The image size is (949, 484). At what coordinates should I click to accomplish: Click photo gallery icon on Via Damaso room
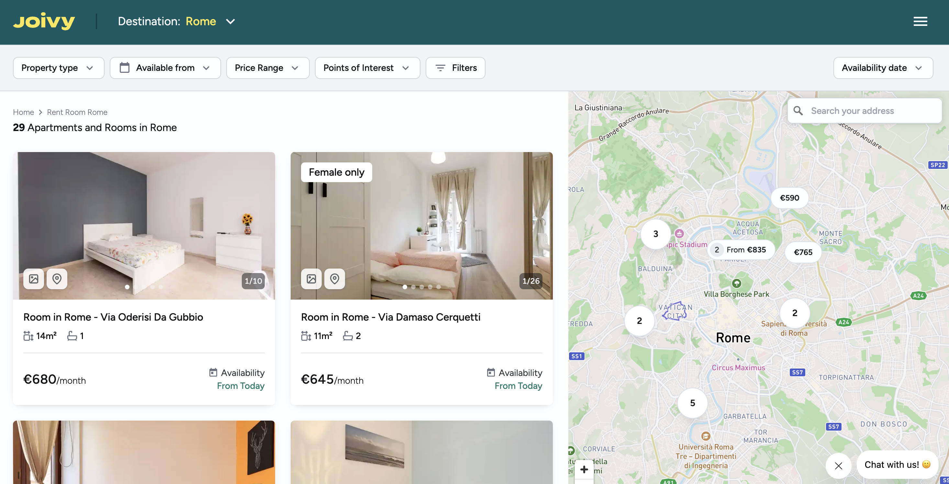311,279
